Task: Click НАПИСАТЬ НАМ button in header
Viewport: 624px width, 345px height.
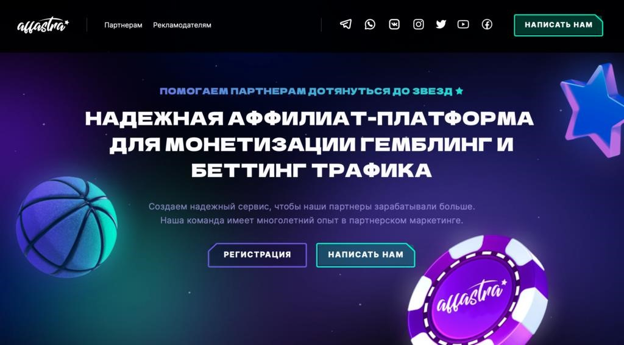Action: pyautogui.click(x=558, y=25)
